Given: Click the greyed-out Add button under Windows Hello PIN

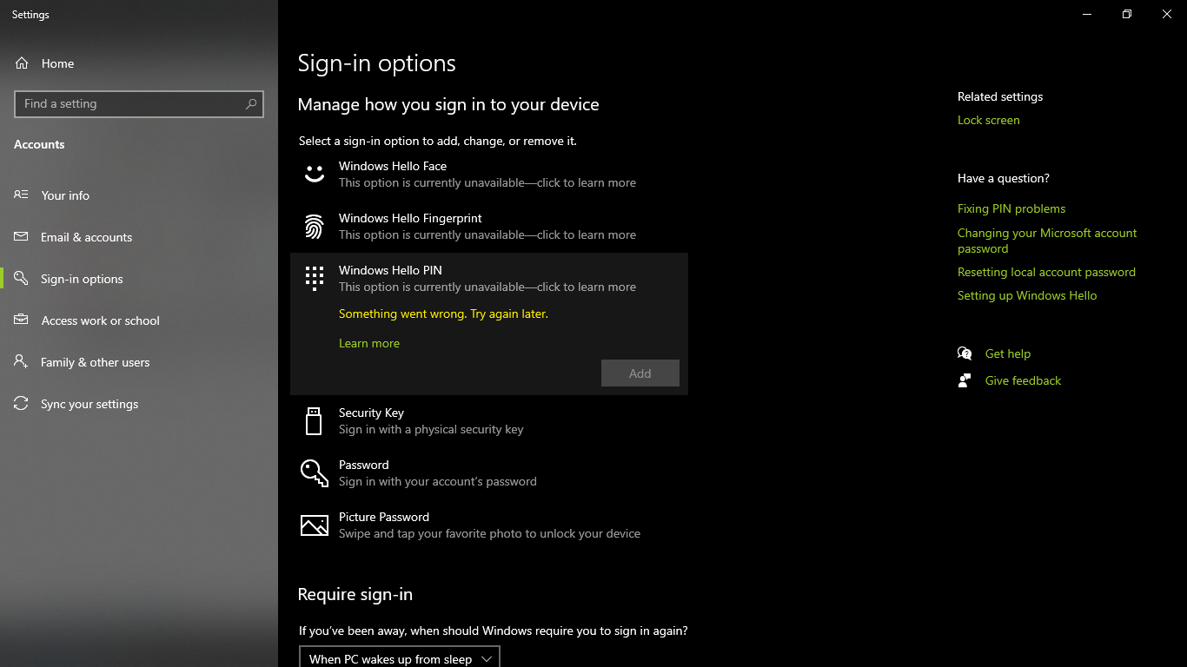Looking at the screenshot, I should pyautogui.click(x=640, y=373).
